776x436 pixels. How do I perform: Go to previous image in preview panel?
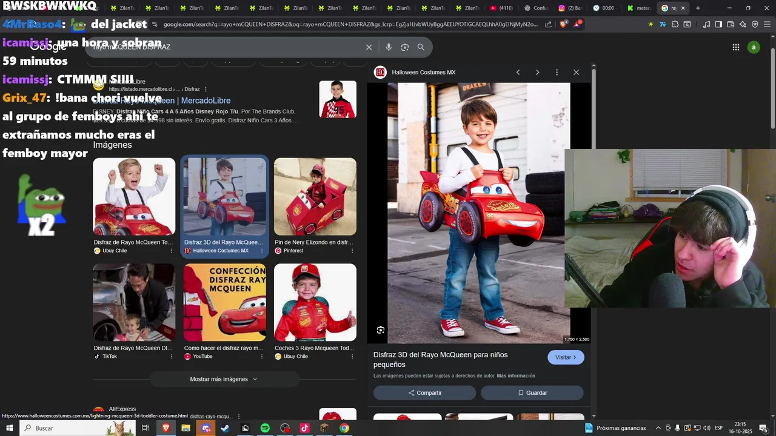point(518,72)
